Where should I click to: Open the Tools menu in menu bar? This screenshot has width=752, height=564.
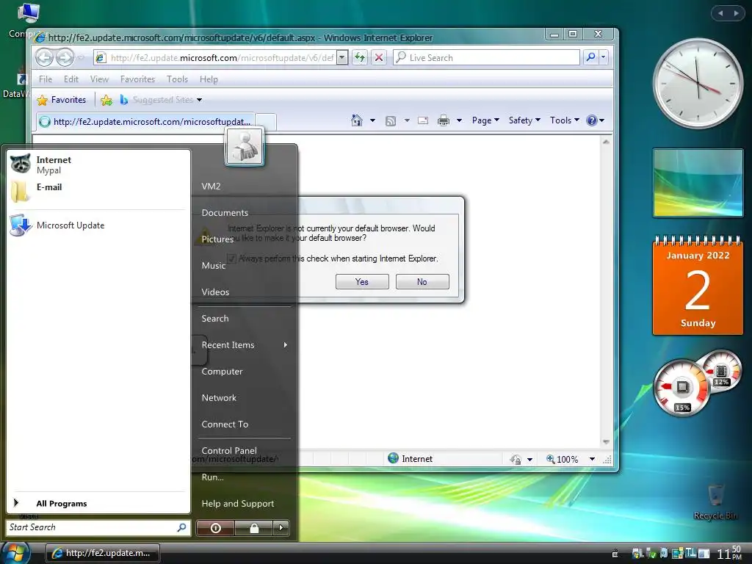(177, 79)
